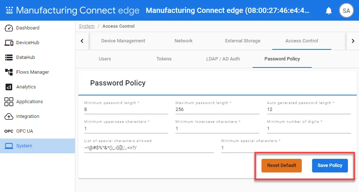The image size is (359, 192).
Task: Switch to the Network tab
Action: 184,41
